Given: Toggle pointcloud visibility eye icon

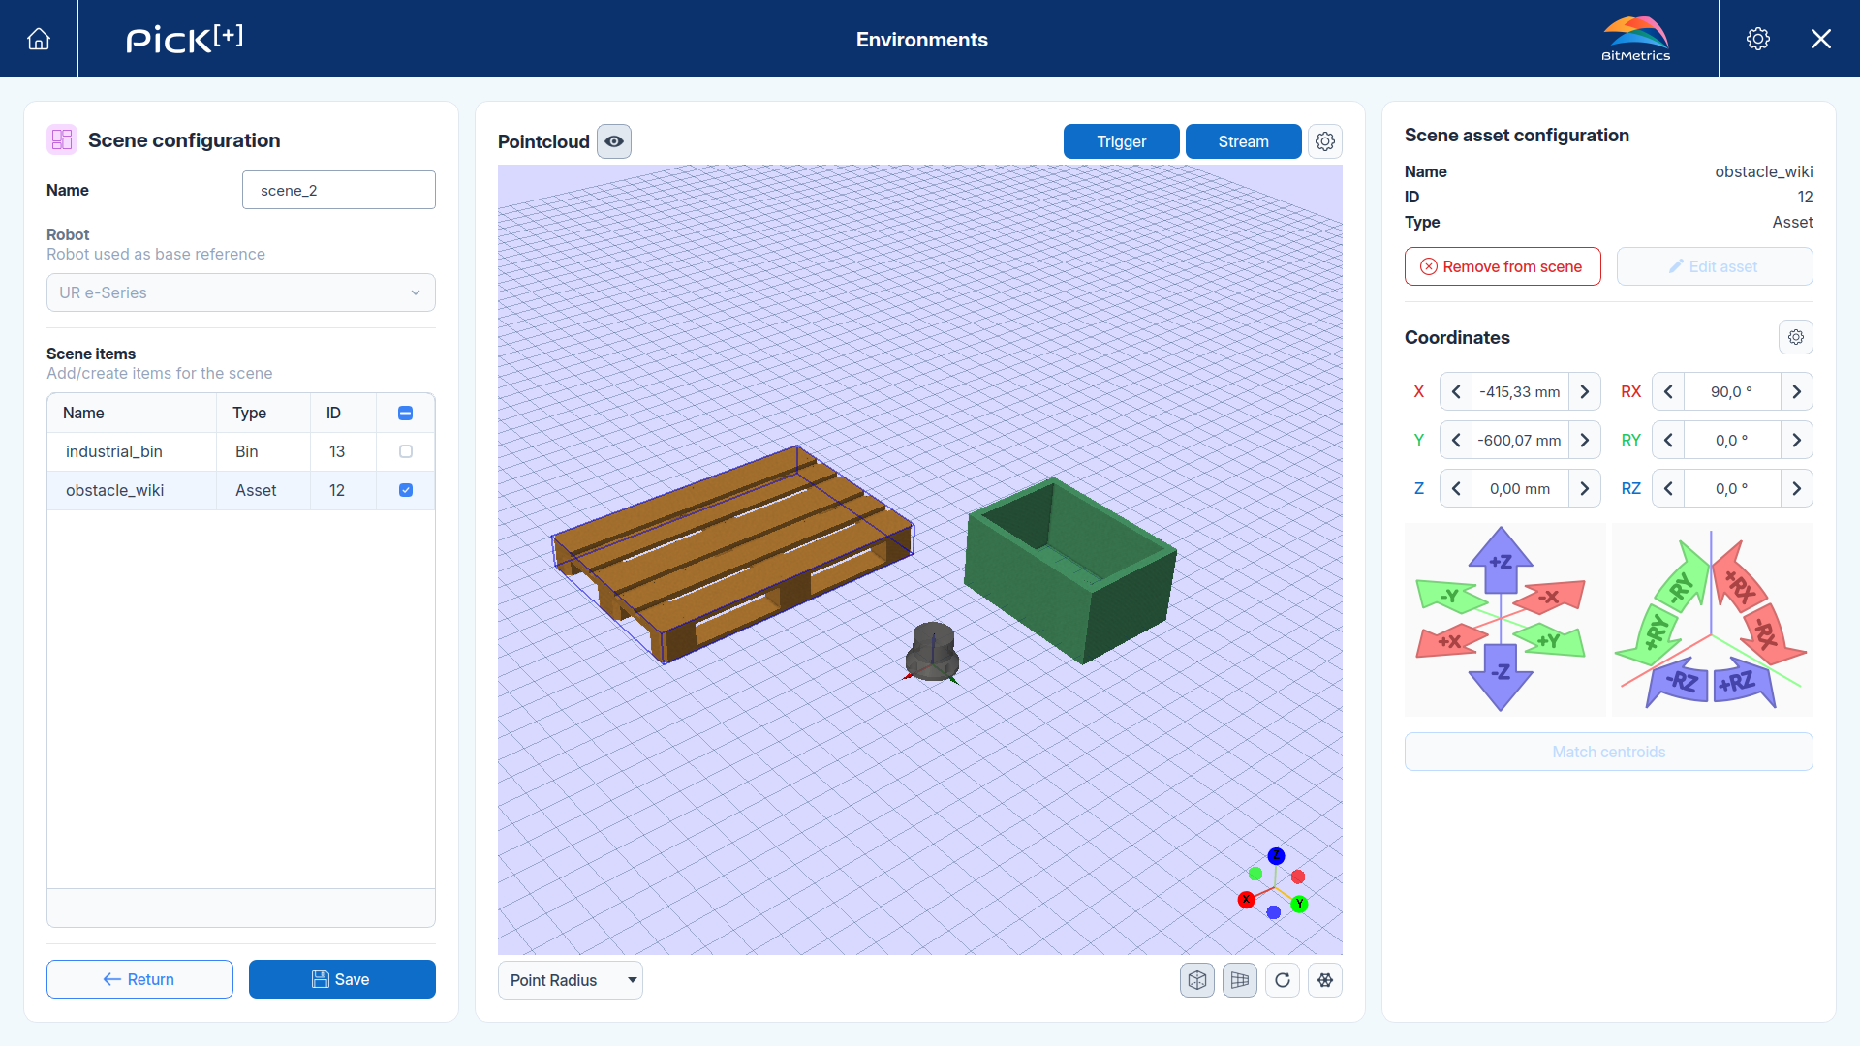Looking at the screenshot, I should pos(614,141).
